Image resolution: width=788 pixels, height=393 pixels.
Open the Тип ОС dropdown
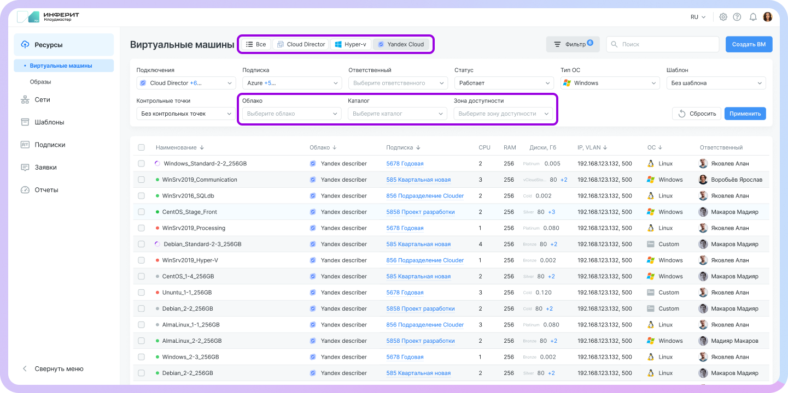click(610, 83)
